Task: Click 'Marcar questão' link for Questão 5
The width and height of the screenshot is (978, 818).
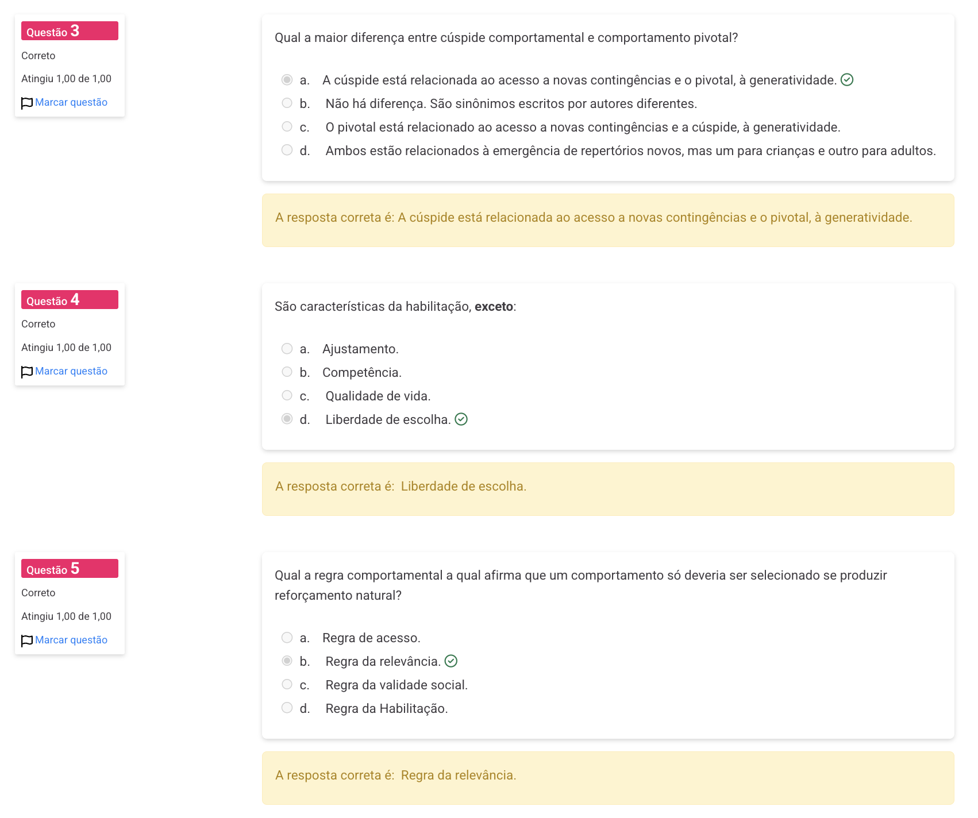Action: coord(71,640)
